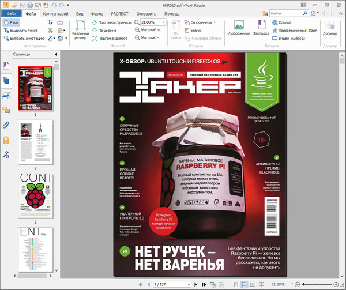Select page 3 Raspberry thumbnail
This screenshot has width=346, height=290.
[36, 196]
